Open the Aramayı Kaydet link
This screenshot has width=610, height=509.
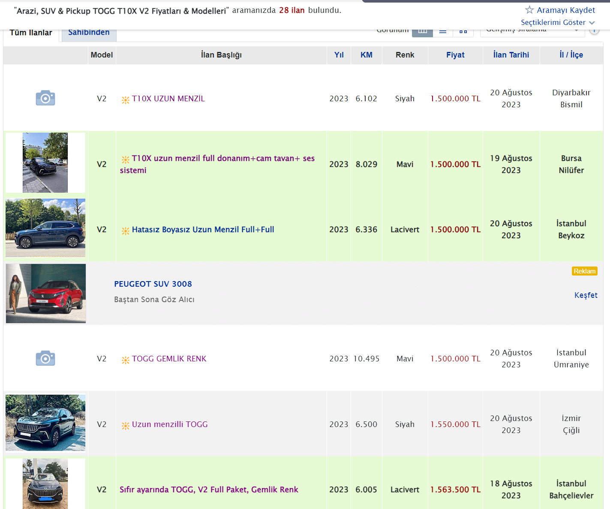[x=566, y=10]
